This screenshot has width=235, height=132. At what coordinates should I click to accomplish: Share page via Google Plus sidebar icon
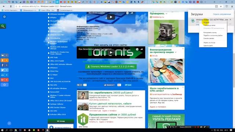(x=3, y=80)
